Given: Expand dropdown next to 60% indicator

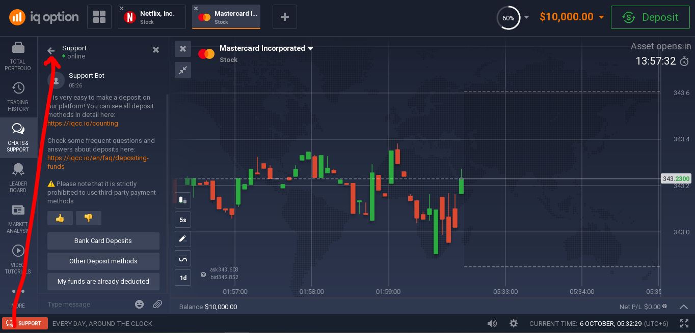Looking at the screenshot, I should [x=527, y=17].
